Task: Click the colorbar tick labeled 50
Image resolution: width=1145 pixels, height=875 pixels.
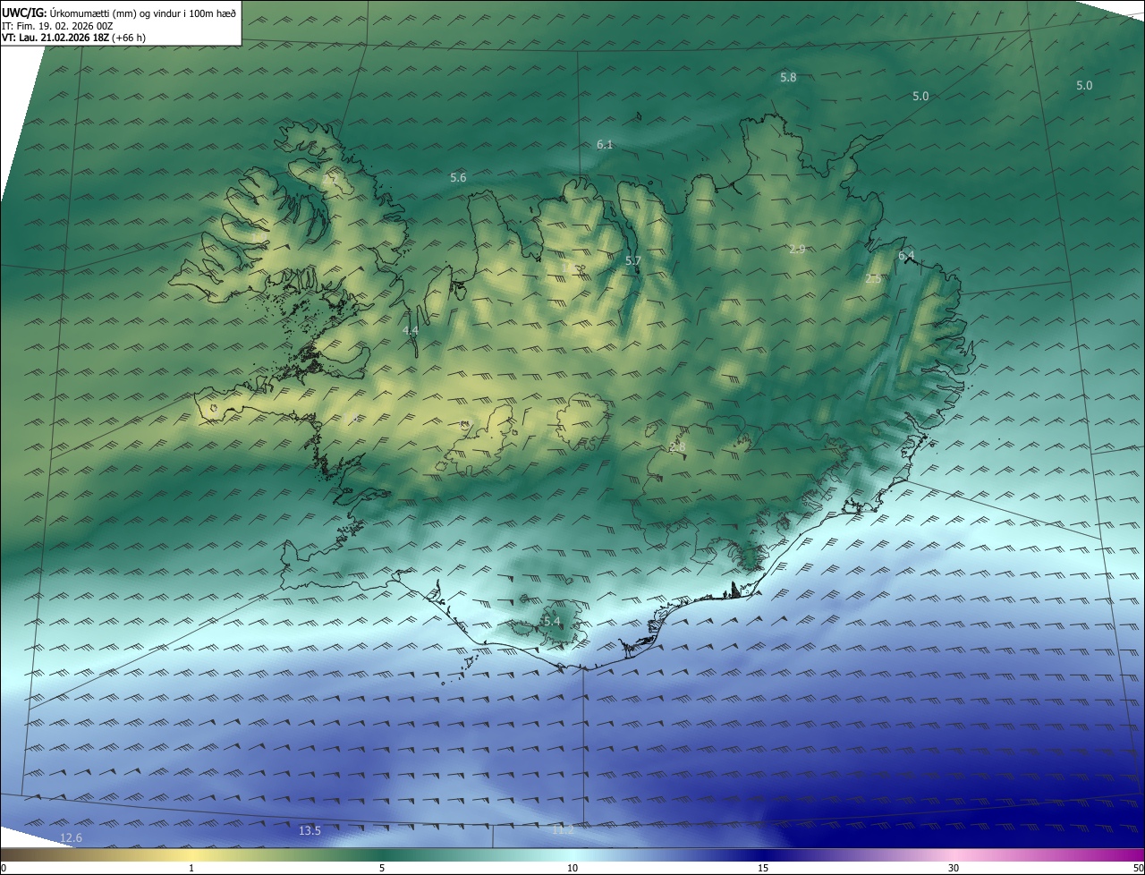Action: (x=1138, y=868)
